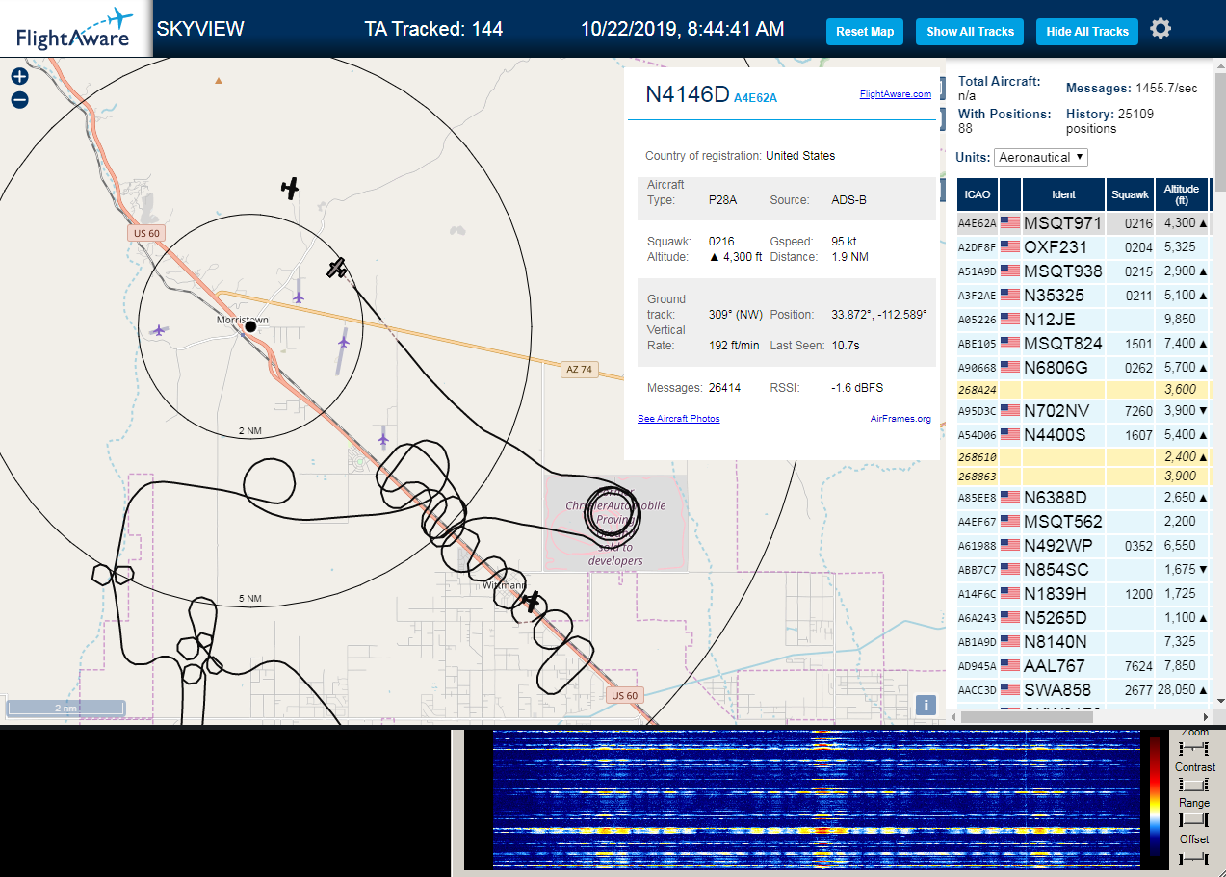
Task: Click the waterfall Offset slider
Action: pos(1194,857)
